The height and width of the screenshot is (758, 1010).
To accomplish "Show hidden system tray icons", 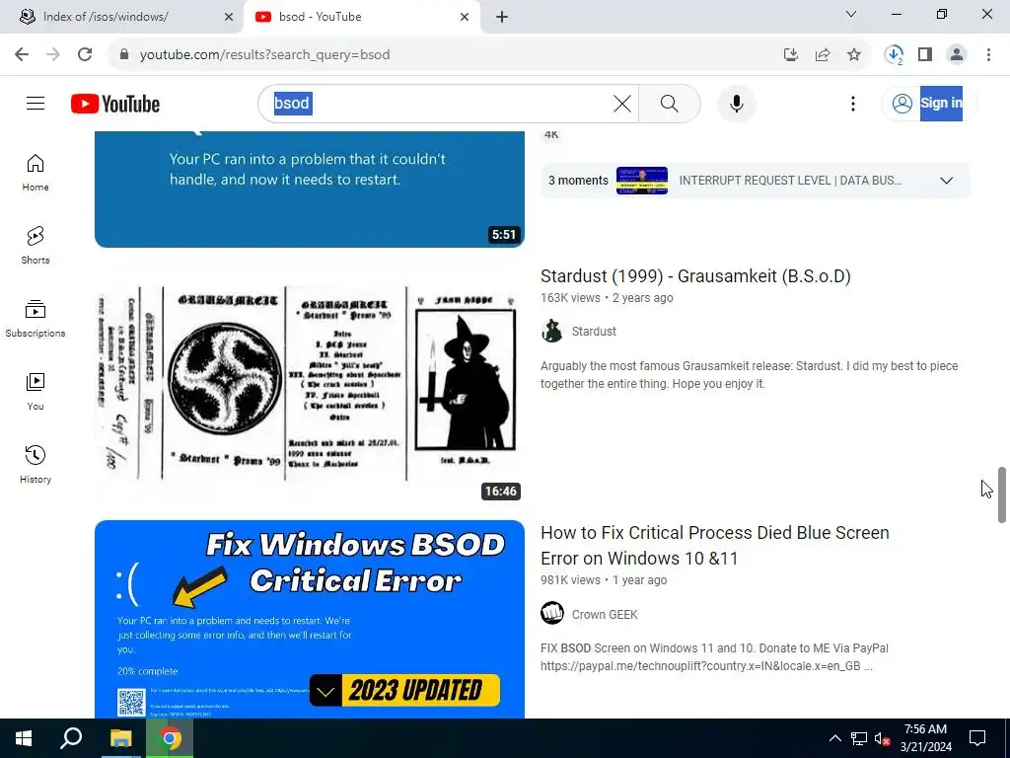I will [x=834, y=738].
